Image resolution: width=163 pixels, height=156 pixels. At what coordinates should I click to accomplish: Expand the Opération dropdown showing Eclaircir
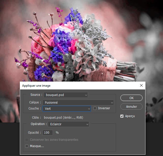coord(68,124)
